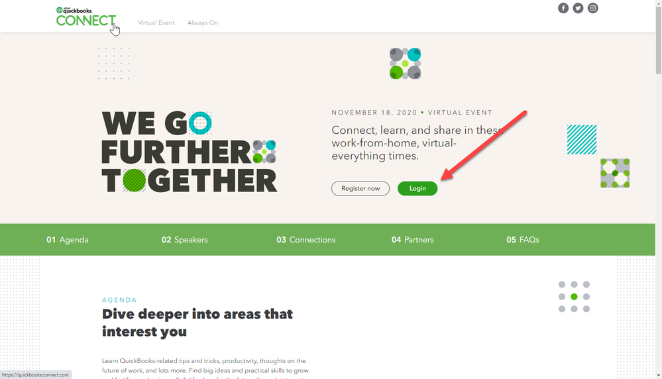Image resolution: width=662 pixels, height=379 pixels.
Task: Open the Facebook social icon
Action: (563, 8)
